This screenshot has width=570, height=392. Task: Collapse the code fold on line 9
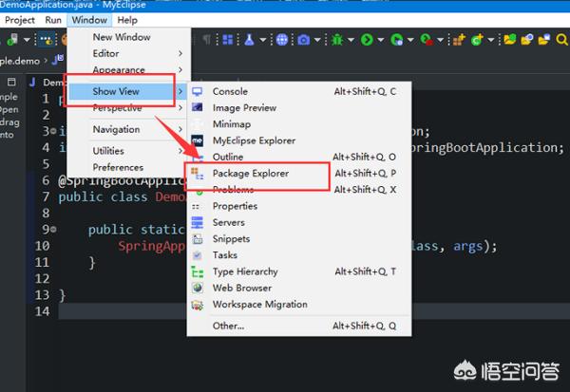(x=53, y=230)
